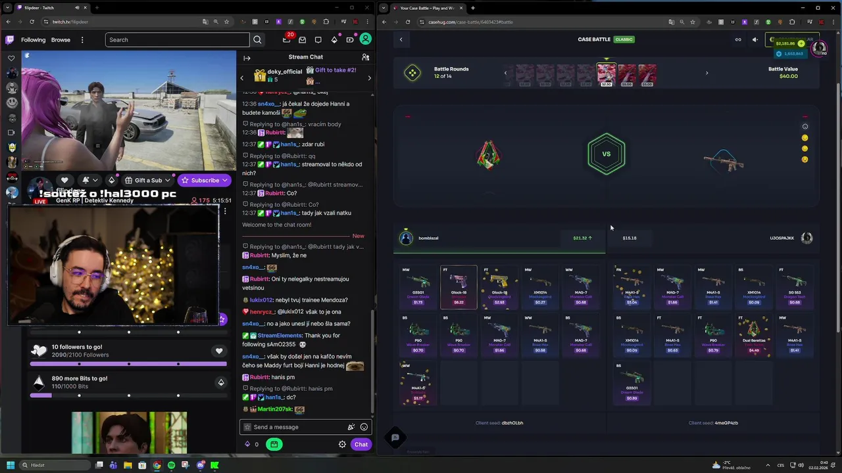This screenshot has width=842, height=473.
Task: Show next gift leaderboard entry in chat
Action: click(x=369, y=78)
